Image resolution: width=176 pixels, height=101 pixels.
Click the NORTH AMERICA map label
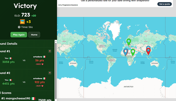(x=102, y=46)
